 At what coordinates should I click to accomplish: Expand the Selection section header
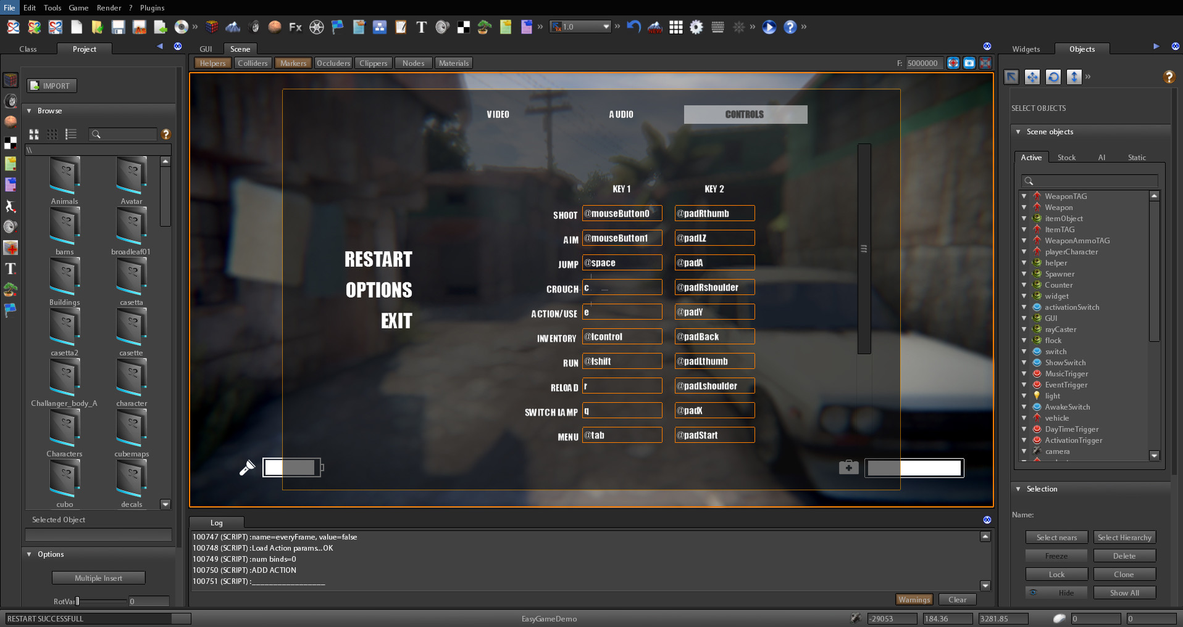(x=1018, y=489)
